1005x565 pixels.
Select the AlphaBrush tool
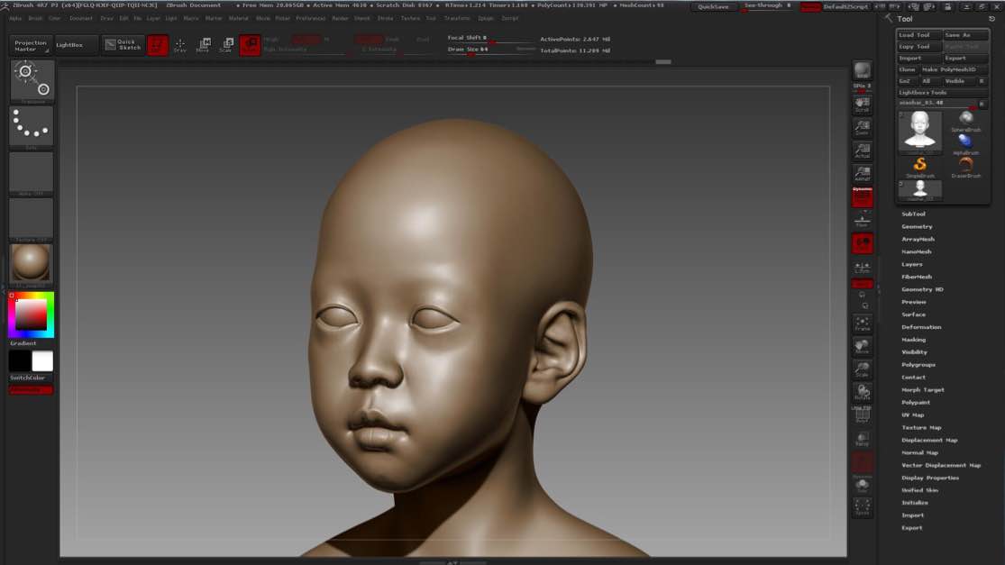(965, 141)
